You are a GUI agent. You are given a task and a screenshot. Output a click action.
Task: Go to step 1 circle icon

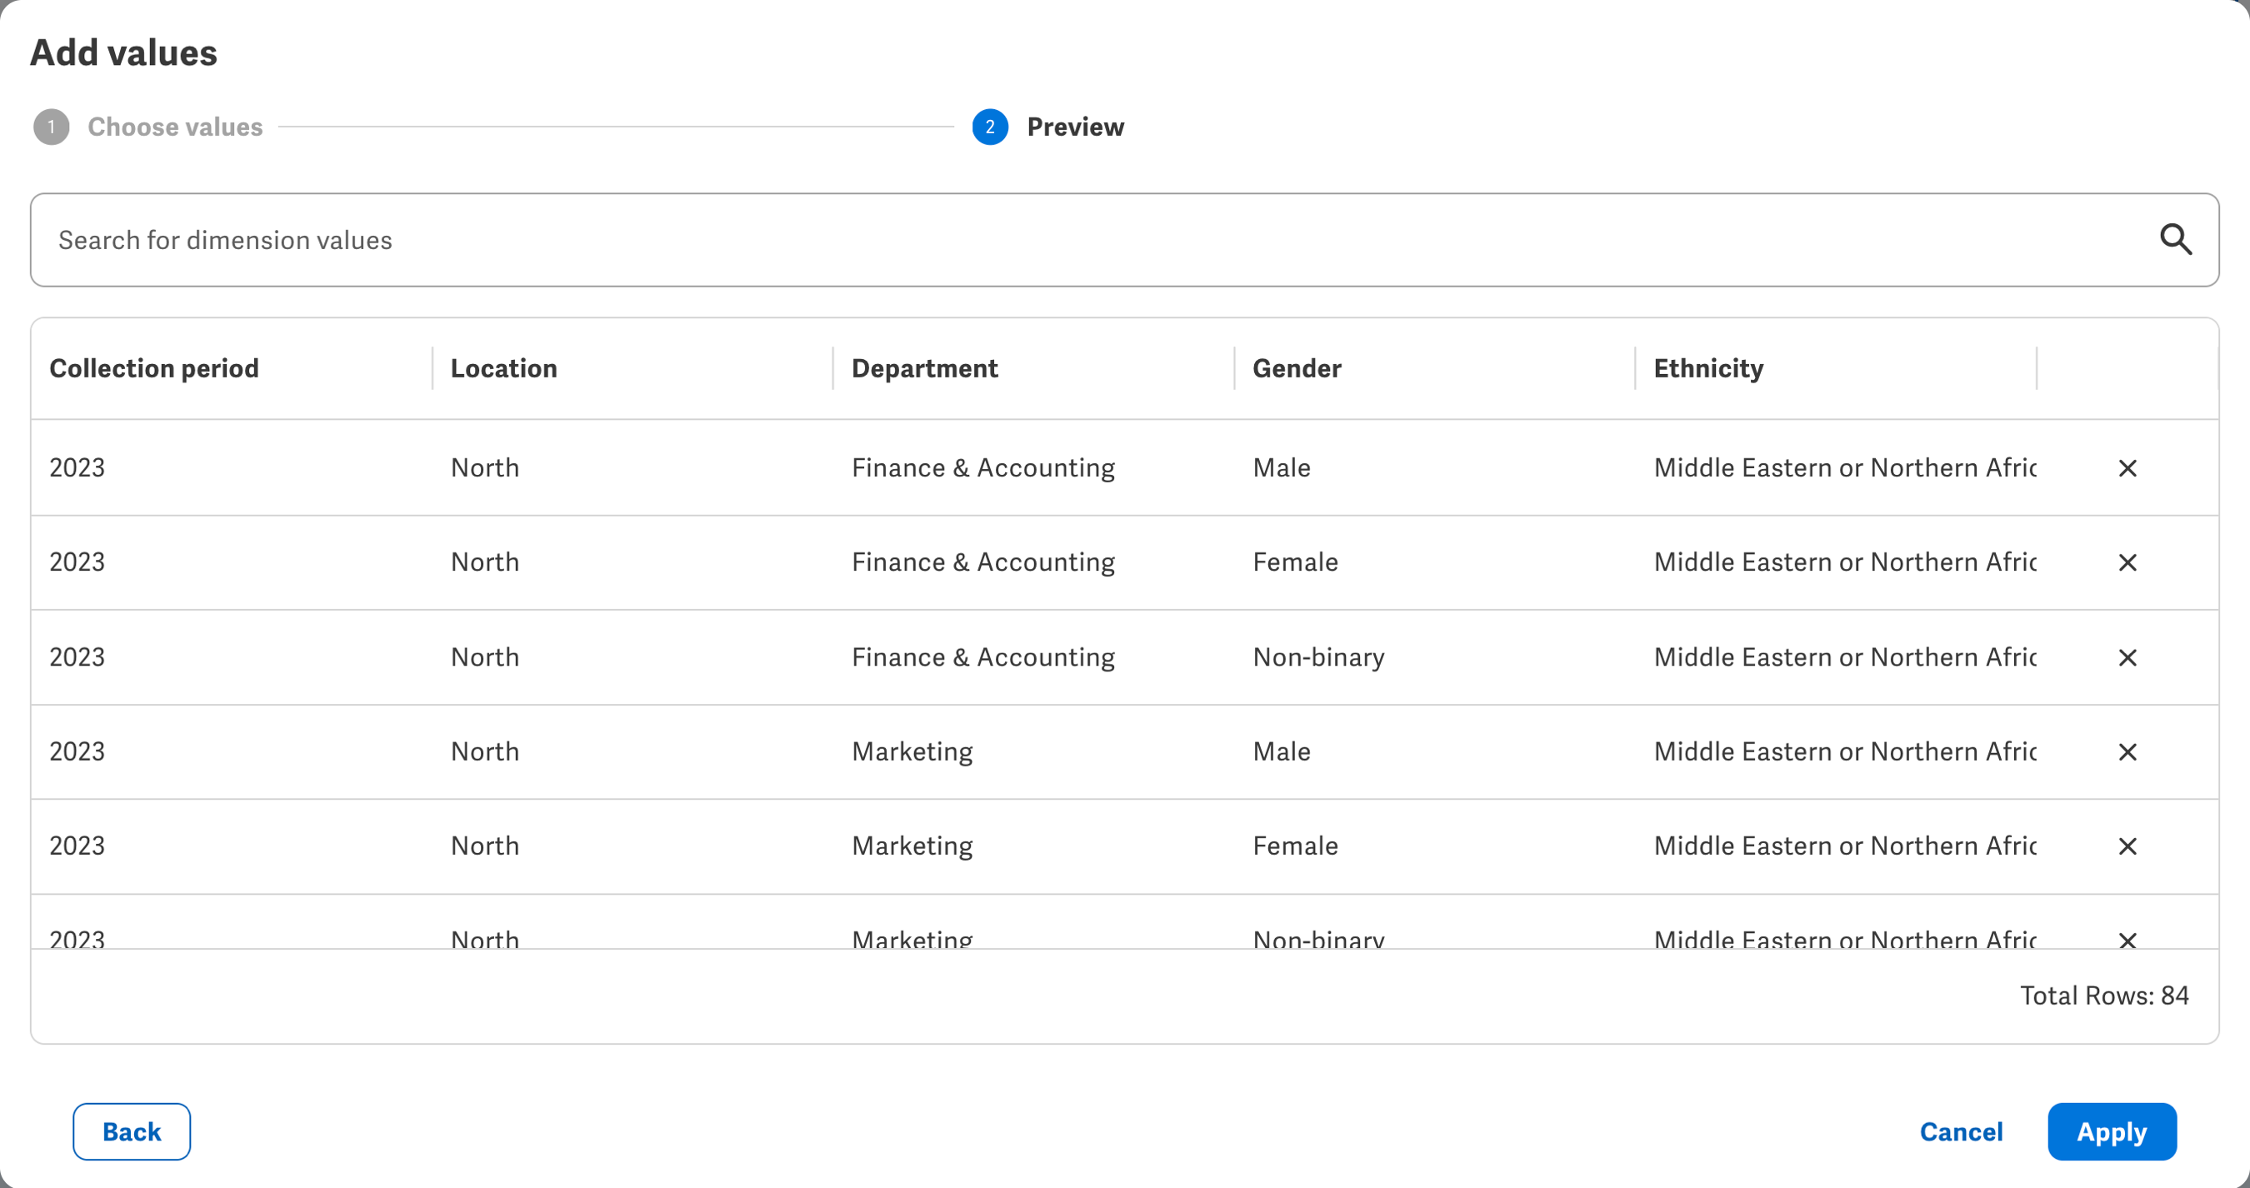(x=52, y=127)
